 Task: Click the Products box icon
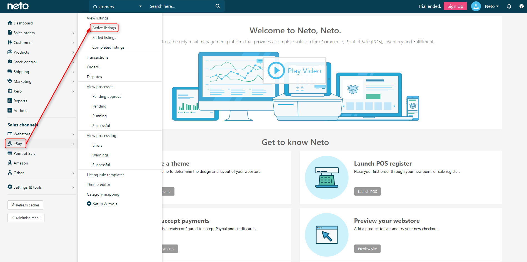(x=10, y=52)
